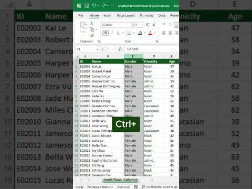Image resolution: width=252 pixels, height=189 pixels.
Task: Select column D header
Action: 154,56
